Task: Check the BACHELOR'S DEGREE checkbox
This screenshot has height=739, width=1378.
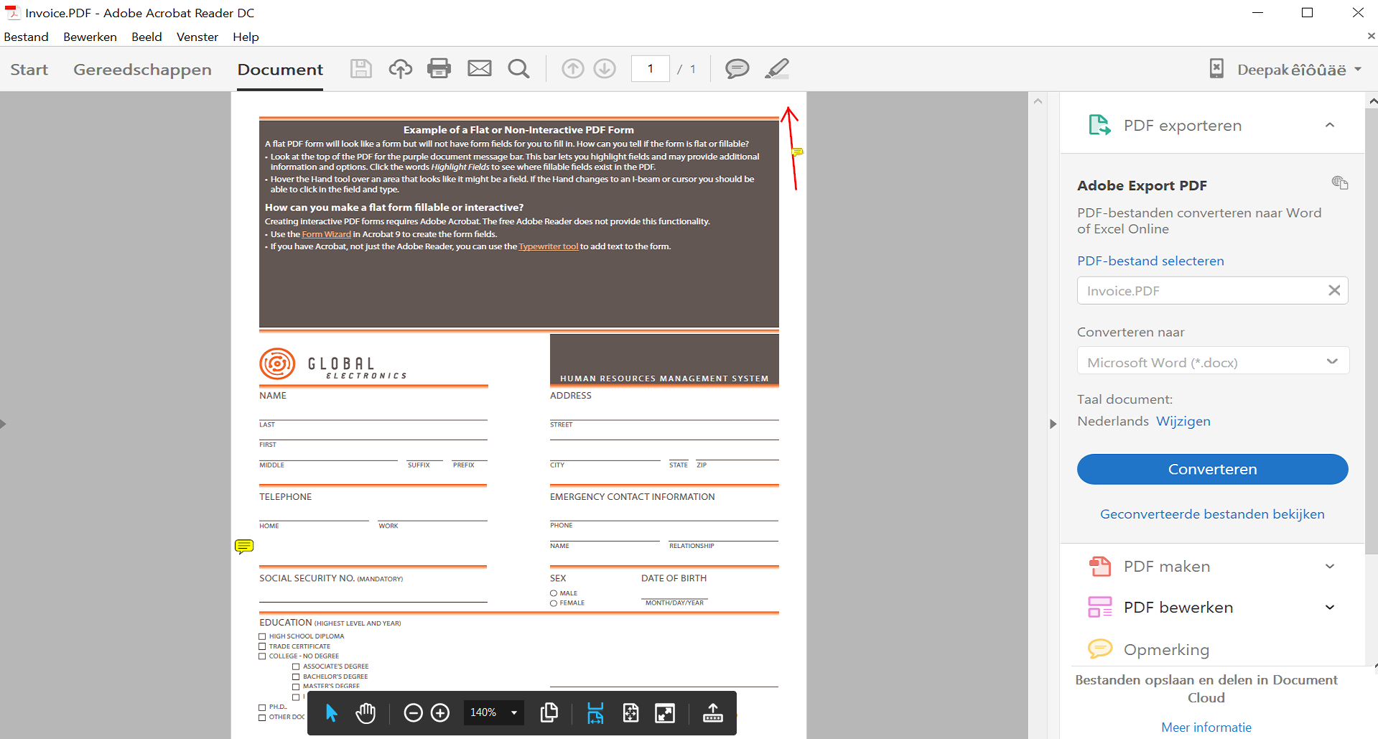Action: pyautogui.click(x=296, y=676)
